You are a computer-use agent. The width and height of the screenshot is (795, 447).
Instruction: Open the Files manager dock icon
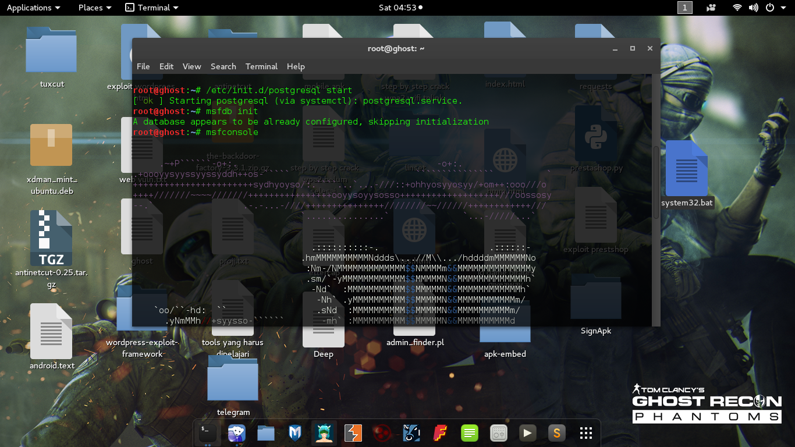(265, 433)
